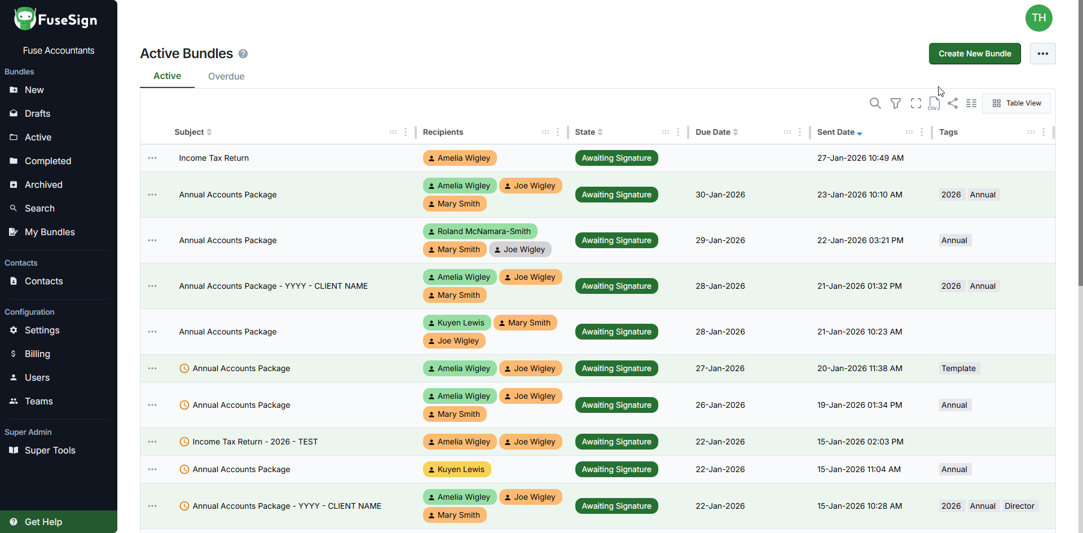The width and height of the screenshot is (1083, 533).
Task: Click the Get Help button
Action: coord(43,522)
